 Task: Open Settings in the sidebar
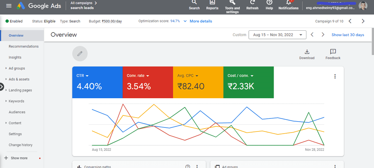coord(15,134)
